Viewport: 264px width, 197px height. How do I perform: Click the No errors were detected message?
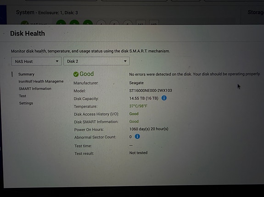coord(195,74)
